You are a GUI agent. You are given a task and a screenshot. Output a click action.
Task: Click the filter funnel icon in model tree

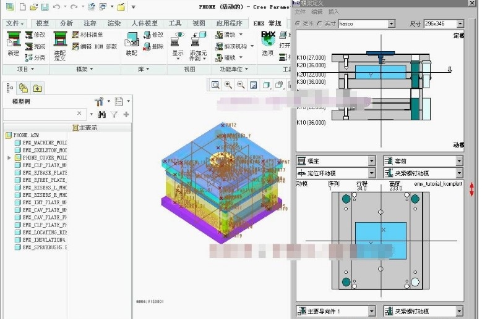(114, 115)
